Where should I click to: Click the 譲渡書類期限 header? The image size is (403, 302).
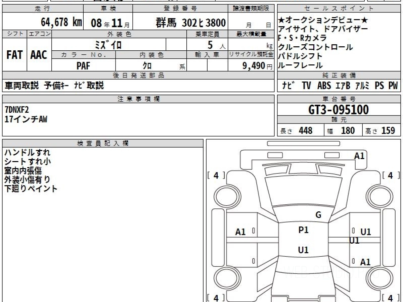tap(251, 8)
